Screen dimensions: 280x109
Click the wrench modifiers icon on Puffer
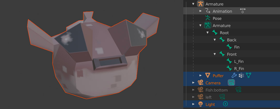click(x=234, y=76)
